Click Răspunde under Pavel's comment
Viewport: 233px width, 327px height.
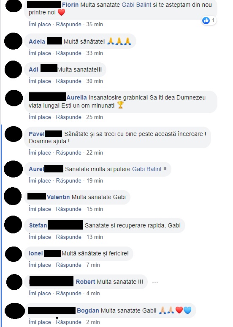click(68, 152)
